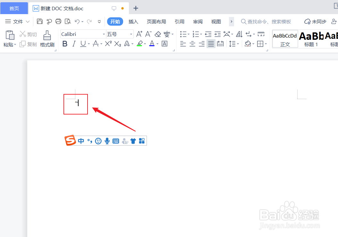This screenshot has height=237, width=338.
Task: Select the 新建 DOC 文档.doc document tab
Action: (79, 8)
